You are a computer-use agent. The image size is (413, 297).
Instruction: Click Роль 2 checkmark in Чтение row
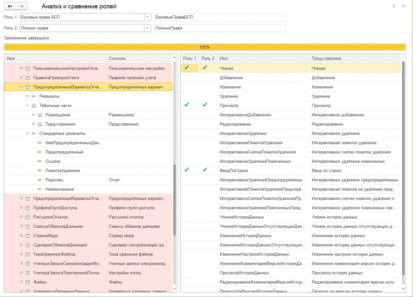coord(205,68)
